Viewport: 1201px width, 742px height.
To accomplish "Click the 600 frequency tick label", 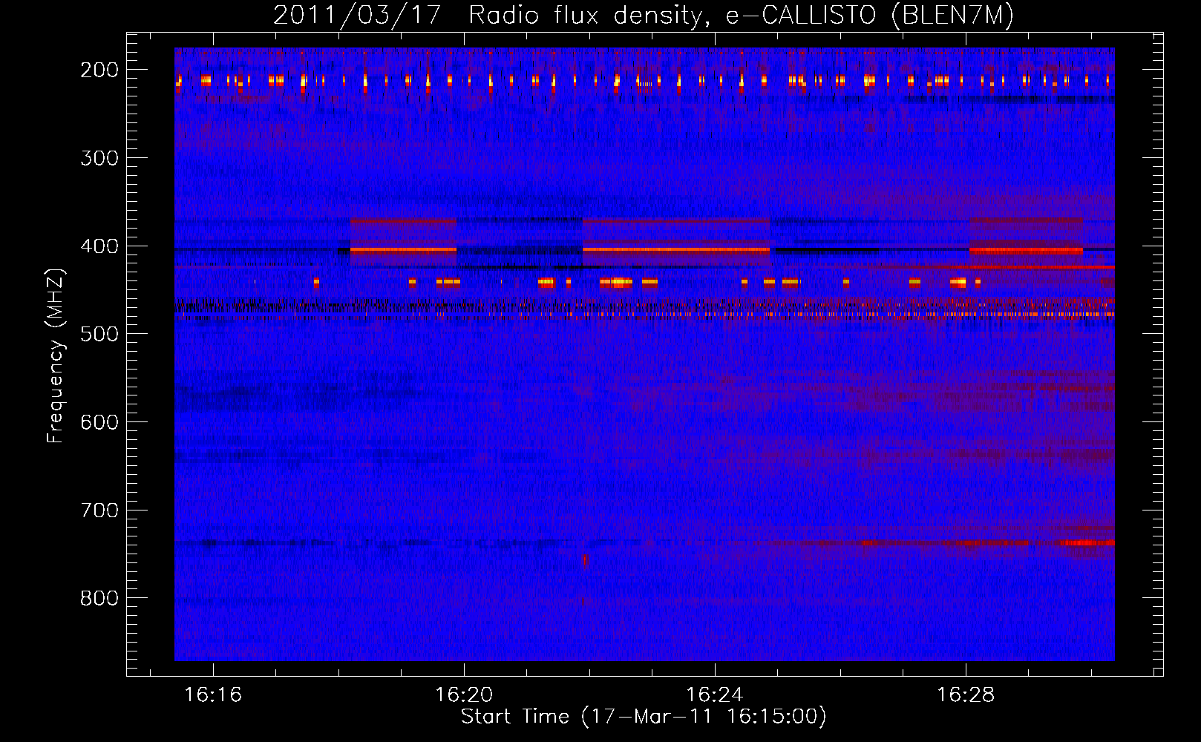I will point(99,422).
